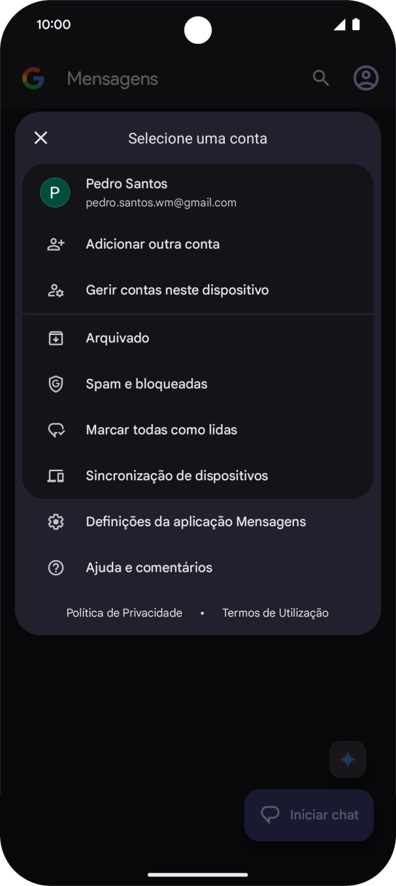Image resolution: width=396 pixels, height=886 pixels.
Task: Tap the Iniciar chat button
Action: pos(308,815)
